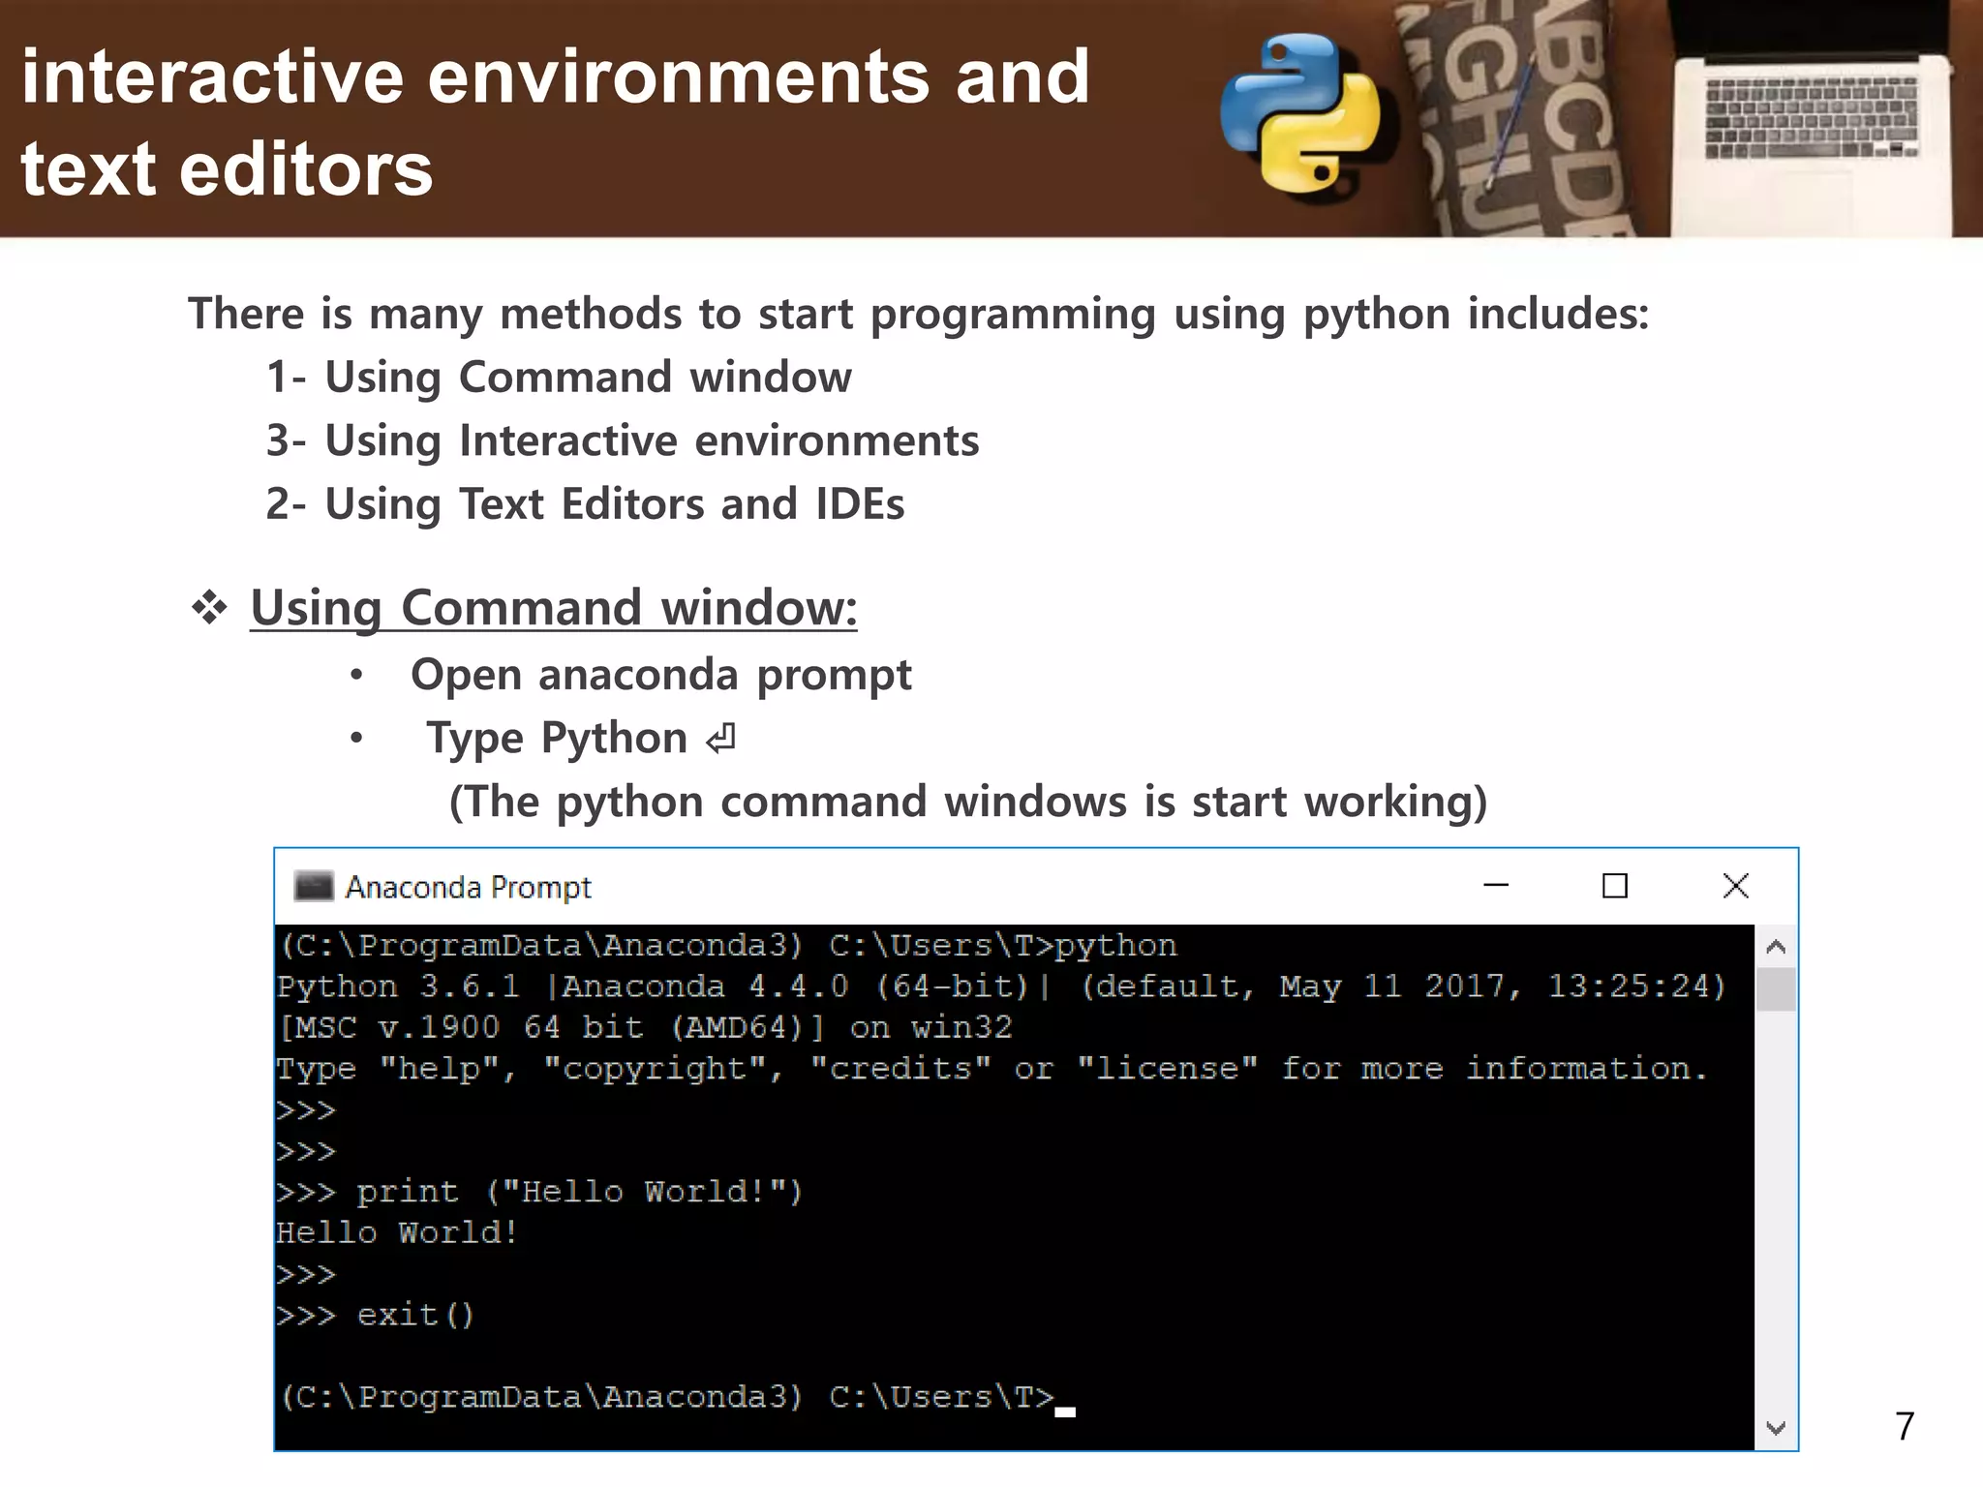Click the Anaconda Prompt title text
The image size is (1983, 1487).
click(468, 887)
